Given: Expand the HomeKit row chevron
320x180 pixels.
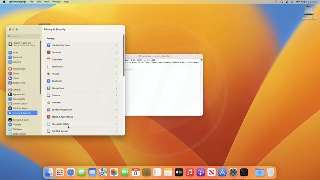Looking at the screenshot, I should click(x=116, y=103).
